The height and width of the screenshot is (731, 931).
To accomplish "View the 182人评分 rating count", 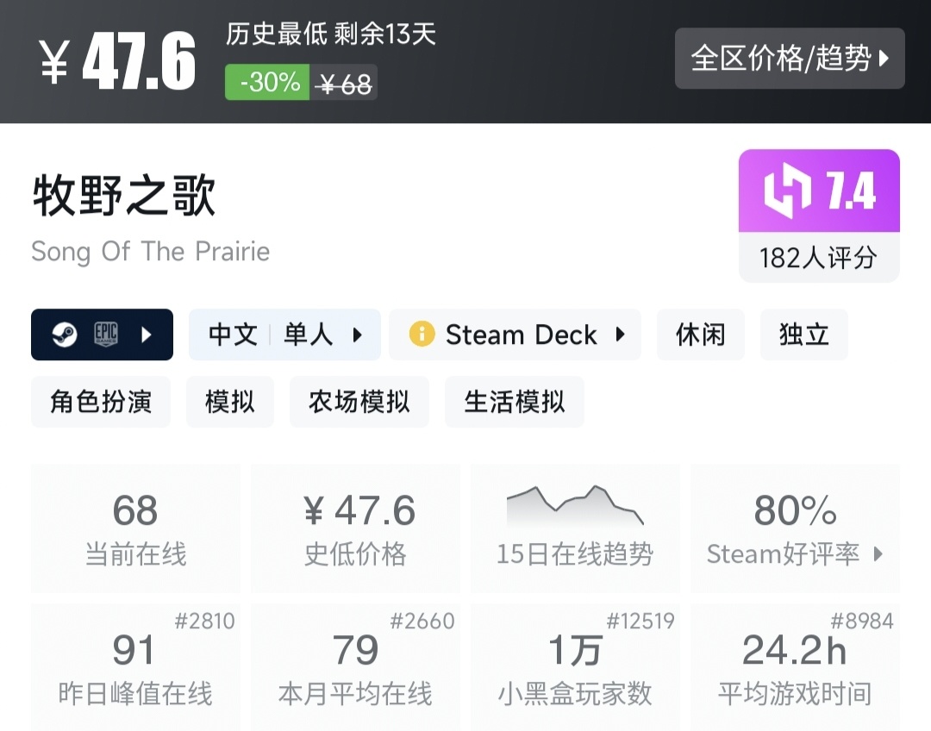I will point(818,258).
